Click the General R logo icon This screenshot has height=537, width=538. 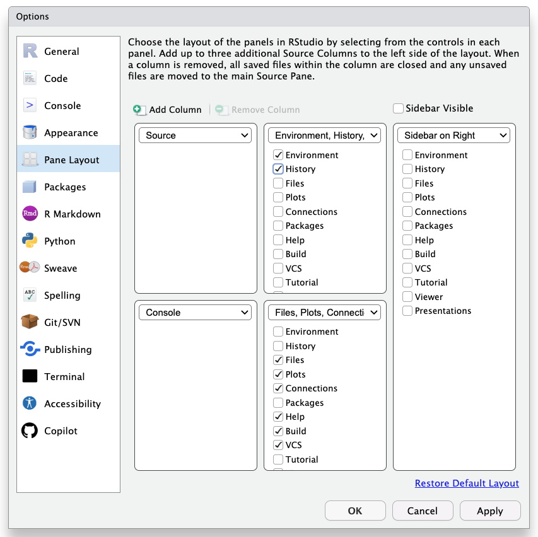point(30,51)
